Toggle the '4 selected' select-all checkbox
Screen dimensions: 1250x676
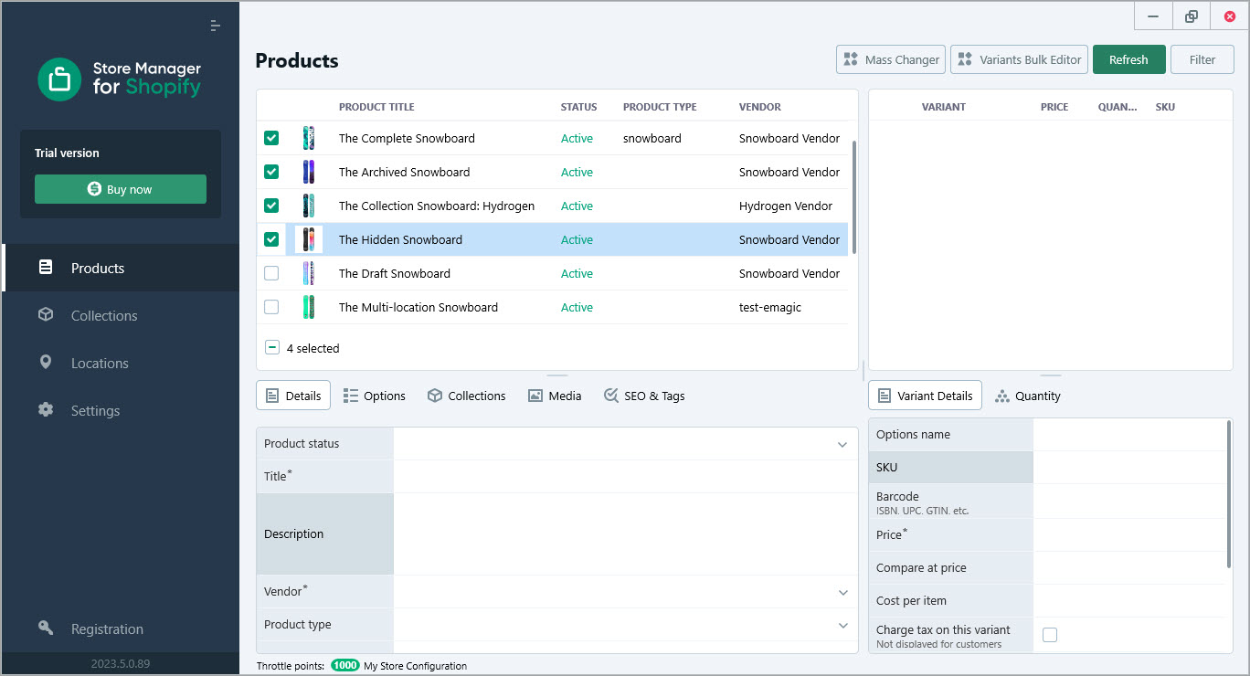(x=272, y=347)
